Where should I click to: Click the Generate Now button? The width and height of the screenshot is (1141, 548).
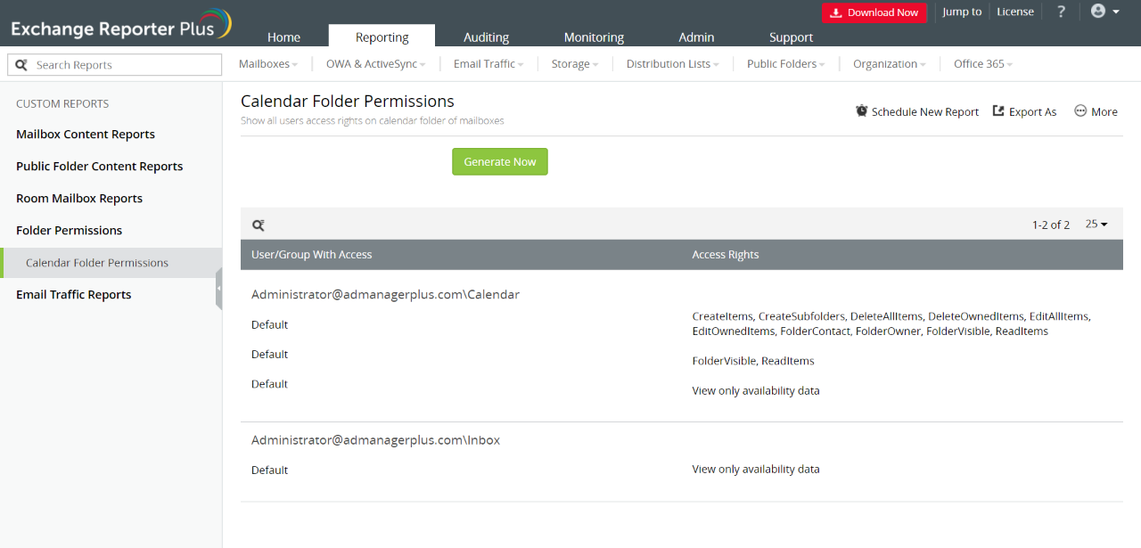500,161
